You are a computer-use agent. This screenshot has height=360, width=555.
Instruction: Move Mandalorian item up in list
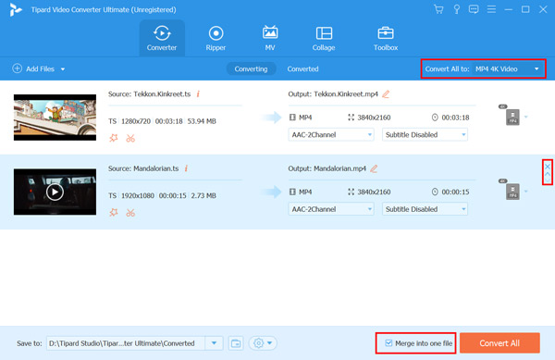click(x=548, y=174)
